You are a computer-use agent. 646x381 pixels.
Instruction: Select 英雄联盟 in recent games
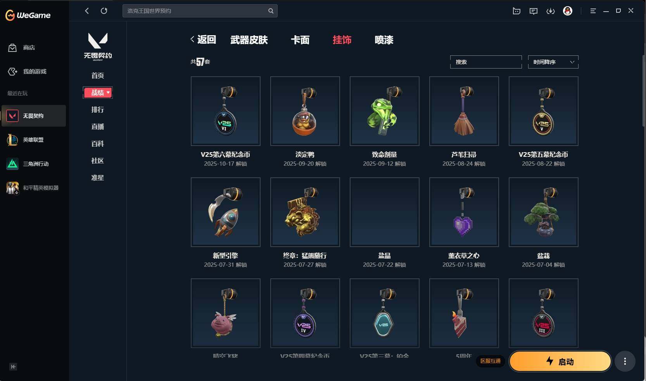(33, 140)
